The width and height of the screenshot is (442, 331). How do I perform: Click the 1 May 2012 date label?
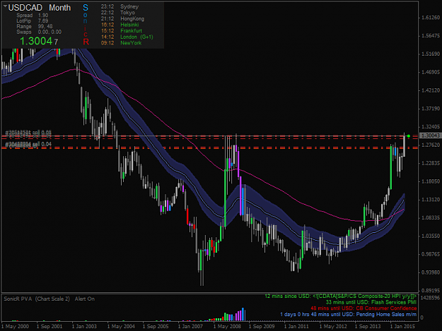pyautogui.click(x=333, y=327)
